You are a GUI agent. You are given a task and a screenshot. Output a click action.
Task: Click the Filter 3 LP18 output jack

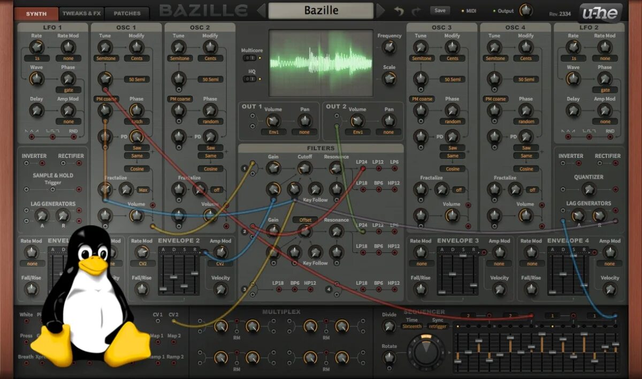pos(278,290)
